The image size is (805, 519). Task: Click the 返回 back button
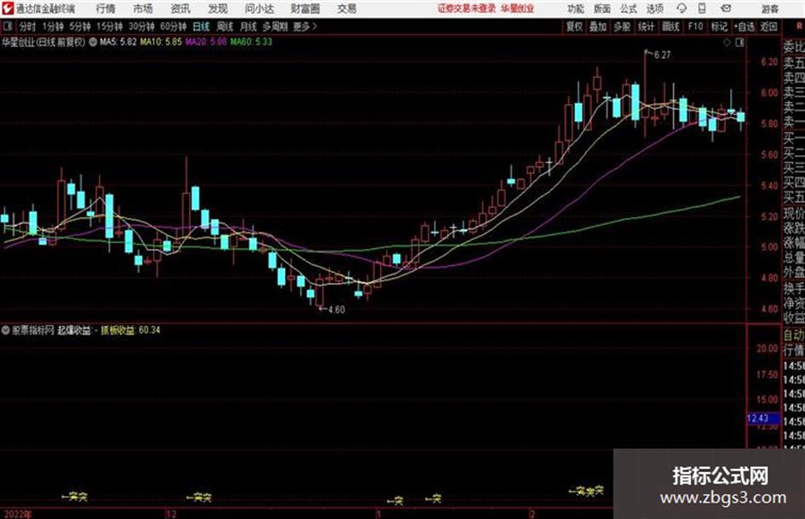(768, 26)
